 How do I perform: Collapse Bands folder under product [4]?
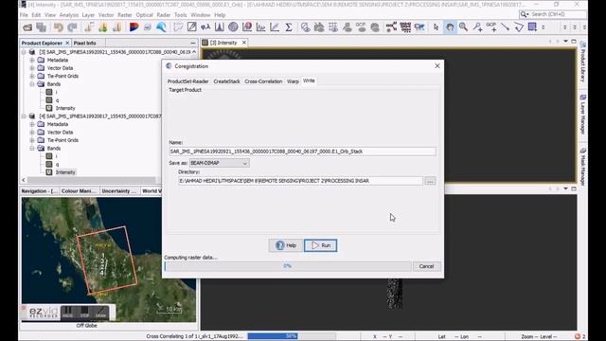pos(32,148)
